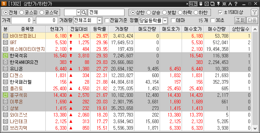Viewport: 260px width, 133px height.
Task: Enable the 테마 checkbox
Action: click(173, 20)
